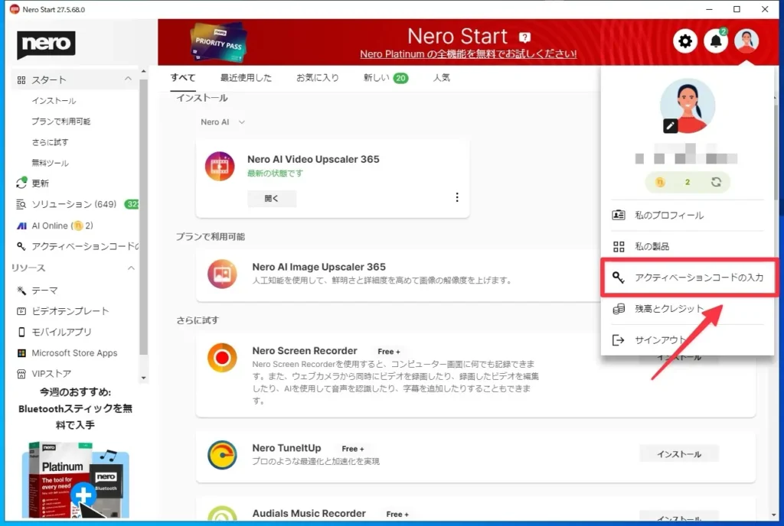784x526 pixels.
Task: Open the Nero AI filter dropdown
Action: click(x=223, y=122)
